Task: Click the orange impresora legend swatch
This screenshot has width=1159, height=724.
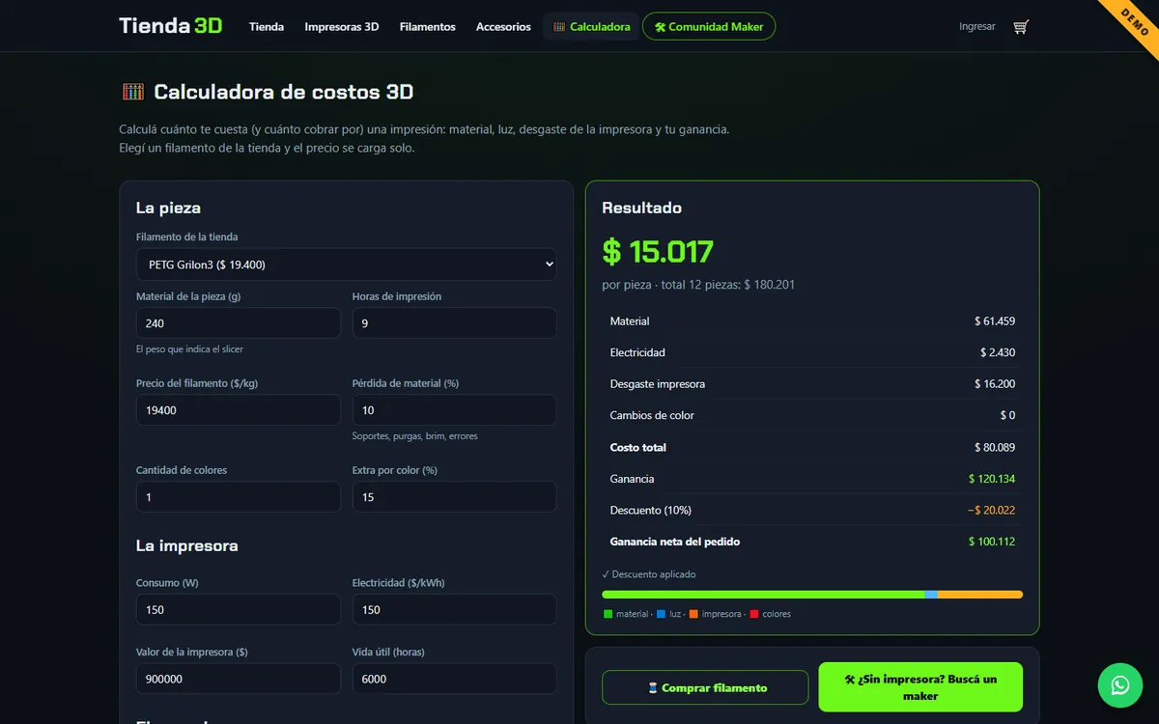Action: 693,614
